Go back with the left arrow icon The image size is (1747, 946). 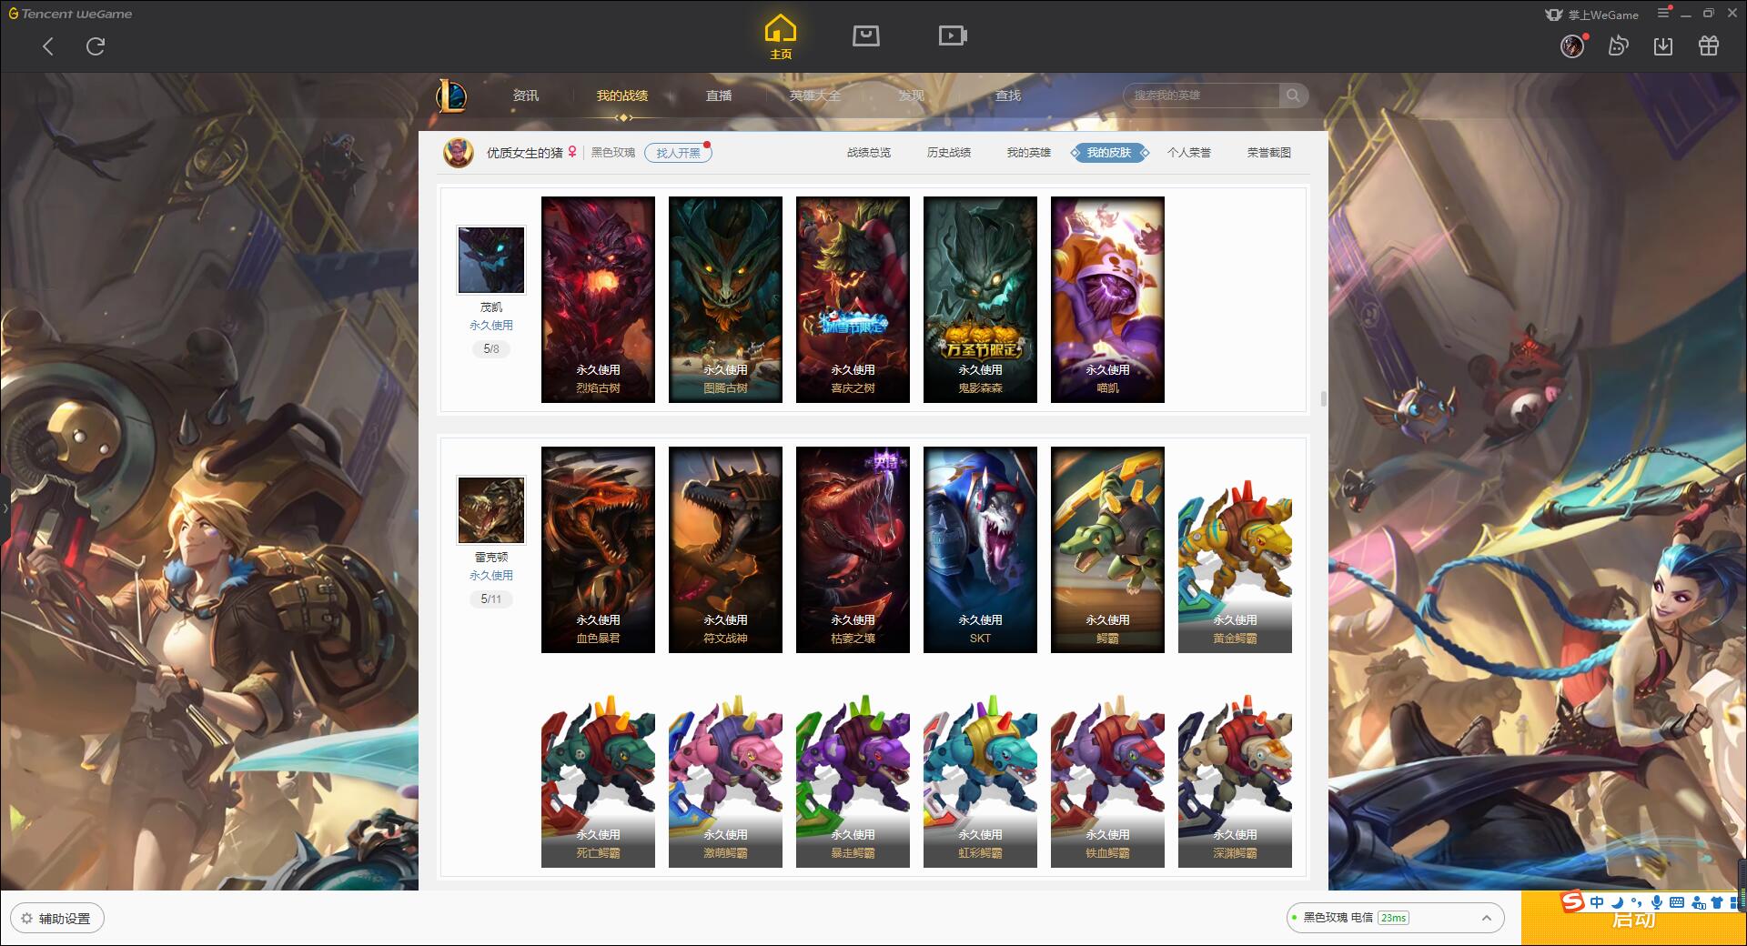point(48,46)
